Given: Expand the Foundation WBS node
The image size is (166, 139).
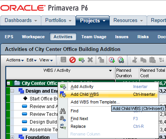Looking at the screenshot, I should [x=12, y=137].
